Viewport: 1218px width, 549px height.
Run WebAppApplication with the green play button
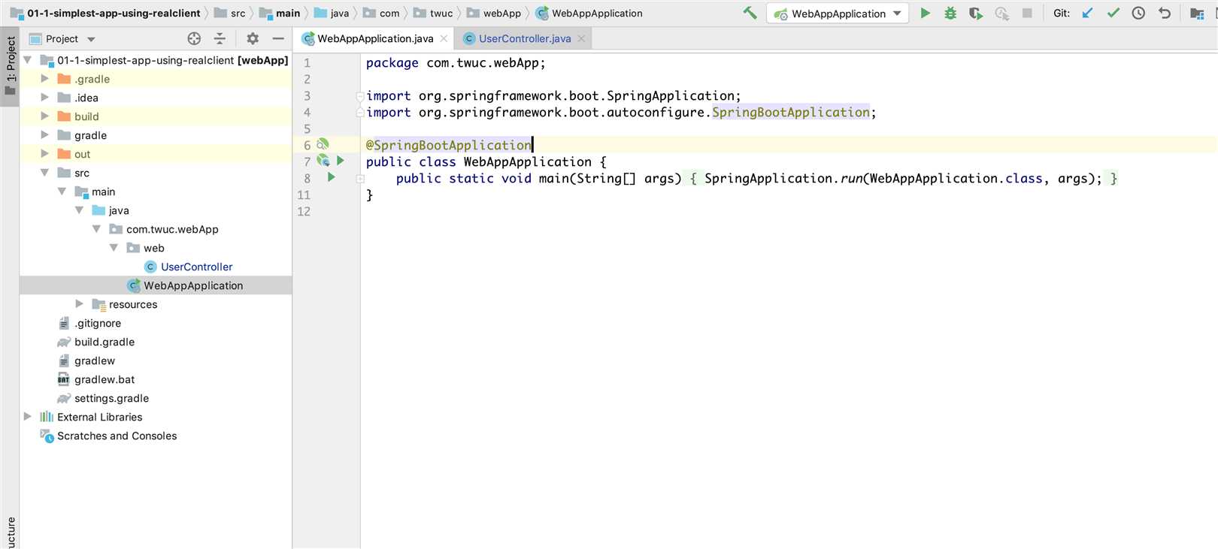pos(926,13)
